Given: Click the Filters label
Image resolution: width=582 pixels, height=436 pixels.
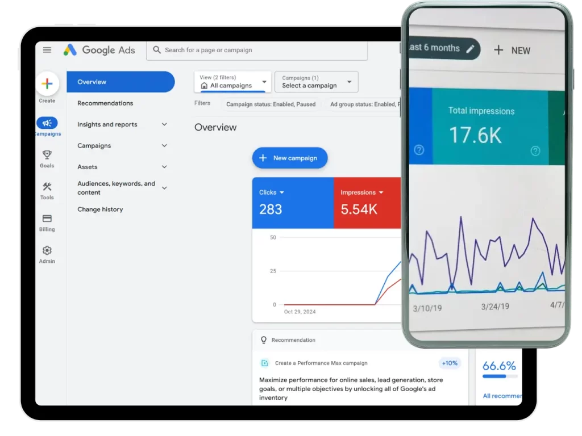Looking at the screenshot, I should [x=202, y=103].
